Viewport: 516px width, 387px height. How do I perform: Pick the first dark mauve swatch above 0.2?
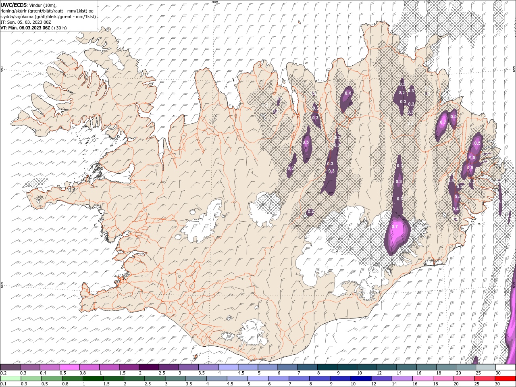(x=10, y=367)
